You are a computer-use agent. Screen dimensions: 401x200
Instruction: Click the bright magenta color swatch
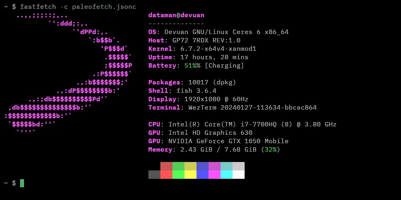pos(215,174)
